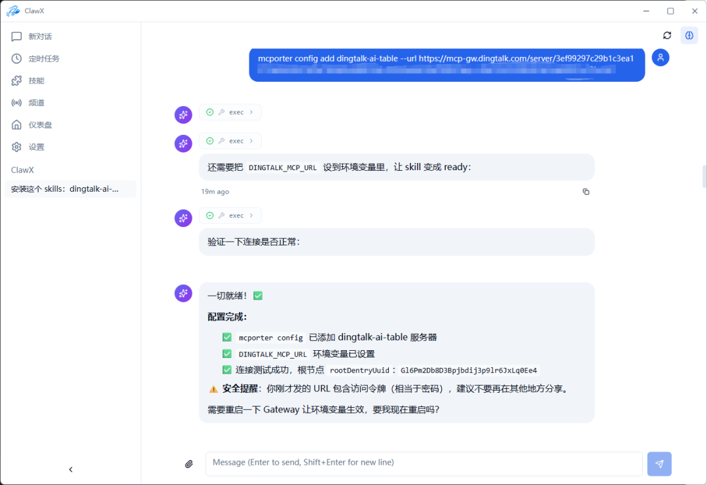Click the puzzle-piece skills icon
Screen dimensions: 707x485
pos(16,81)
